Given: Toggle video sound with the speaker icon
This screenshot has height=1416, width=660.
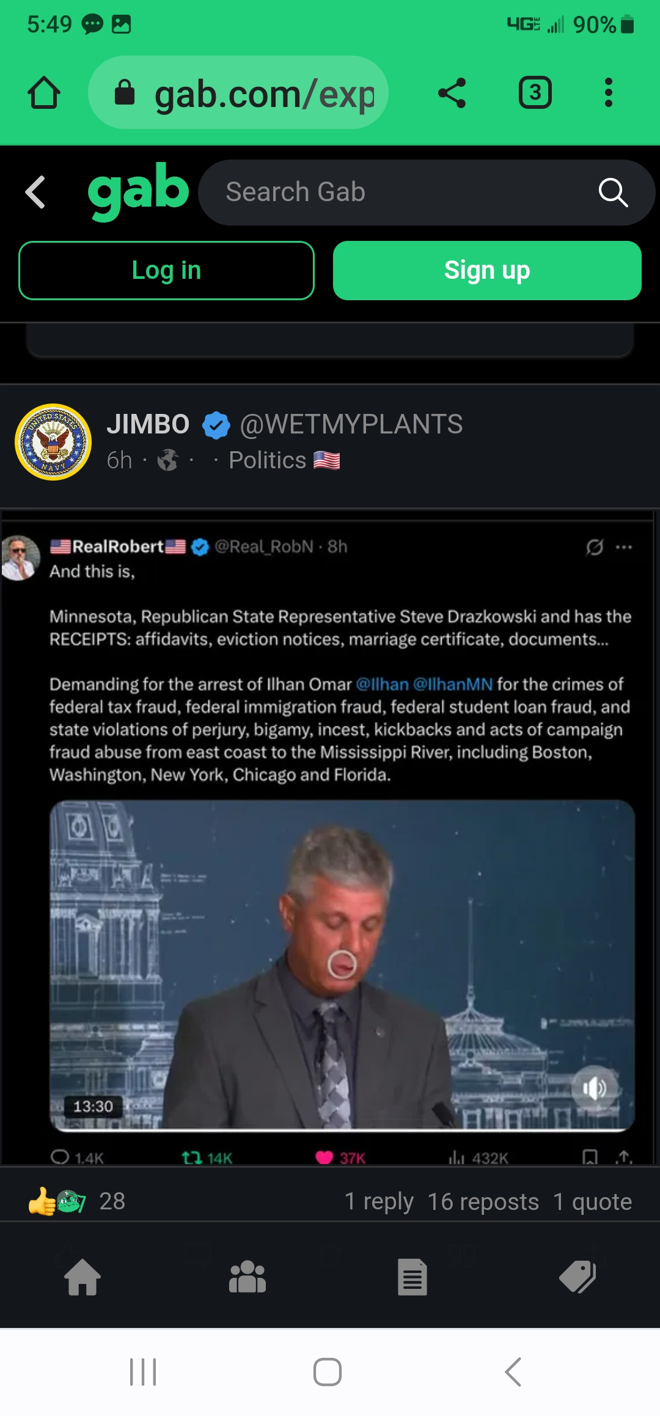Looking at the screenshot, I should pos(594,1088).
